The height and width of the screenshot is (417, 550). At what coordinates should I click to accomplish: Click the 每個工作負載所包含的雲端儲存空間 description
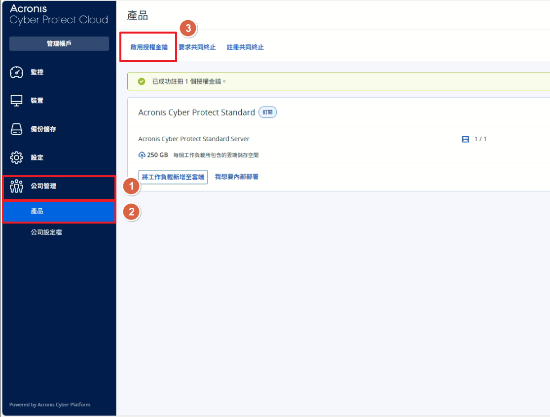pyautogui.click(x=216, y=155)
